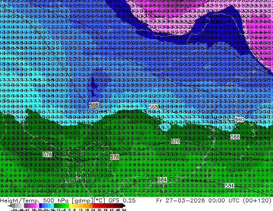Click the white-background '568' contour label
This screenshot has width=273, height=211.
coord(235,137)
